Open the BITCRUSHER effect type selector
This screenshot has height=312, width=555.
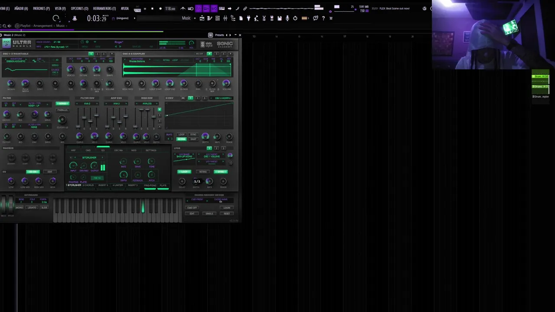89,157
